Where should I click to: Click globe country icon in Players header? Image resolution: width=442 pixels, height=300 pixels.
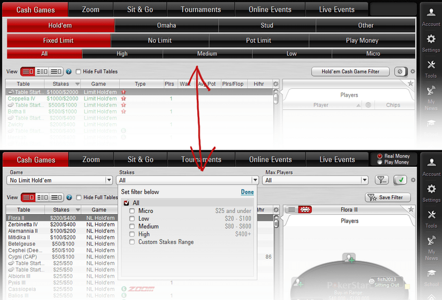(x=368, y=105)
